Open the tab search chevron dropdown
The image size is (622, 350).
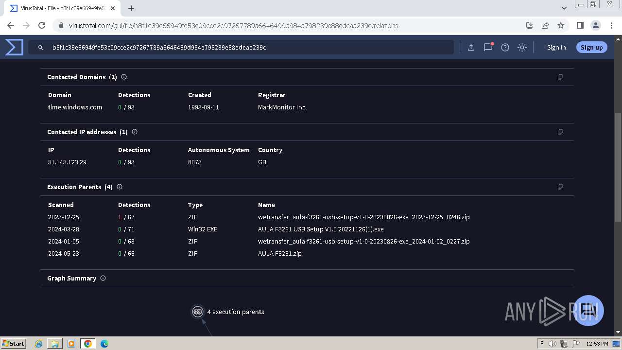[564, 8]
